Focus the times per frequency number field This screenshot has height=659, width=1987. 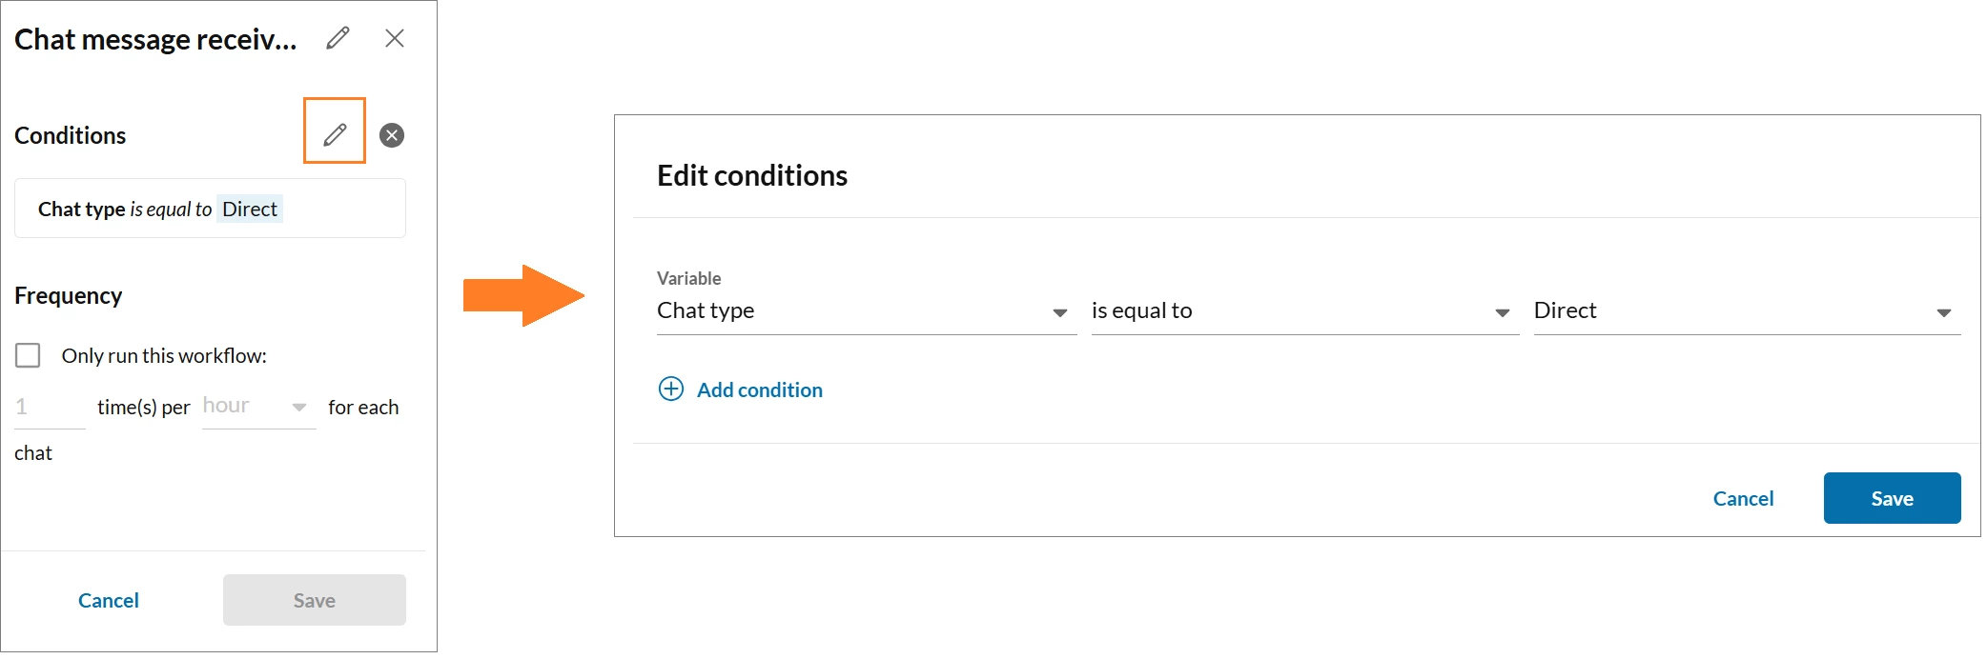pos(50,408)
